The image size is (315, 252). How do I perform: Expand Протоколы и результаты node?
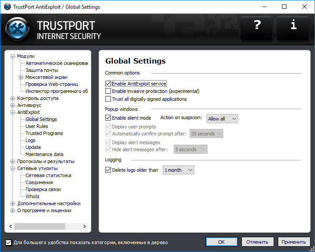coord(12,161)
